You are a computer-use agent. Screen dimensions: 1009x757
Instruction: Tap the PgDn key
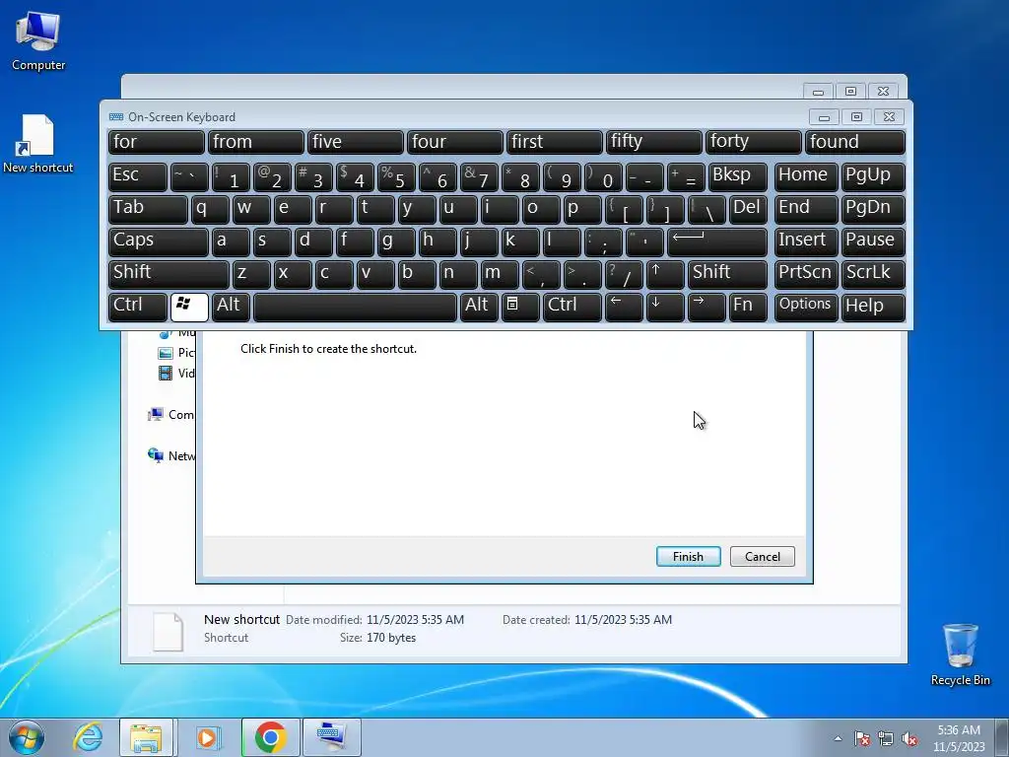pyautogui.click(x=873, y=209)
